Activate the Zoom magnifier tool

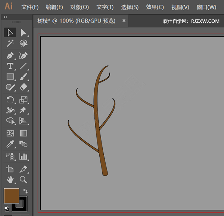tap(24, 179)
